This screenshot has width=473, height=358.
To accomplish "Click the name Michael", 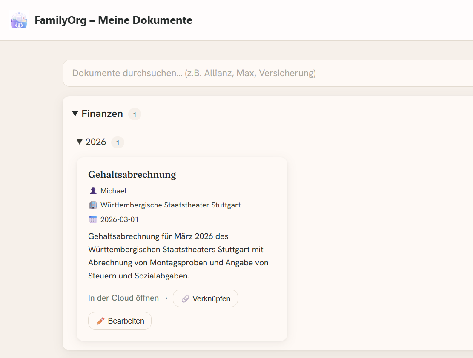I will [113, 191].
